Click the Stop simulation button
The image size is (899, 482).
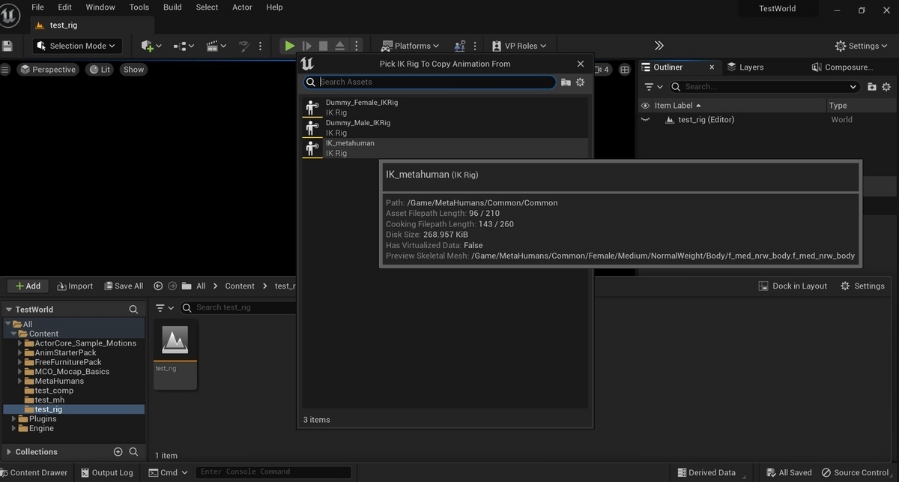tap(323, 46)
